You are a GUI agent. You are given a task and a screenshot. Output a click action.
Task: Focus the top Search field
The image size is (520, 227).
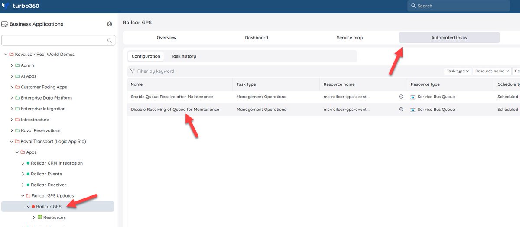pos(458,6)
